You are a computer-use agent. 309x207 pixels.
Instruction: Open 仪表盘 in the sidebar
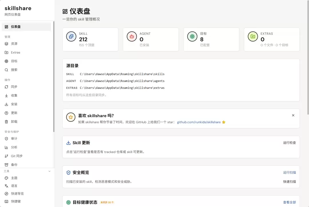click(26, 27)
